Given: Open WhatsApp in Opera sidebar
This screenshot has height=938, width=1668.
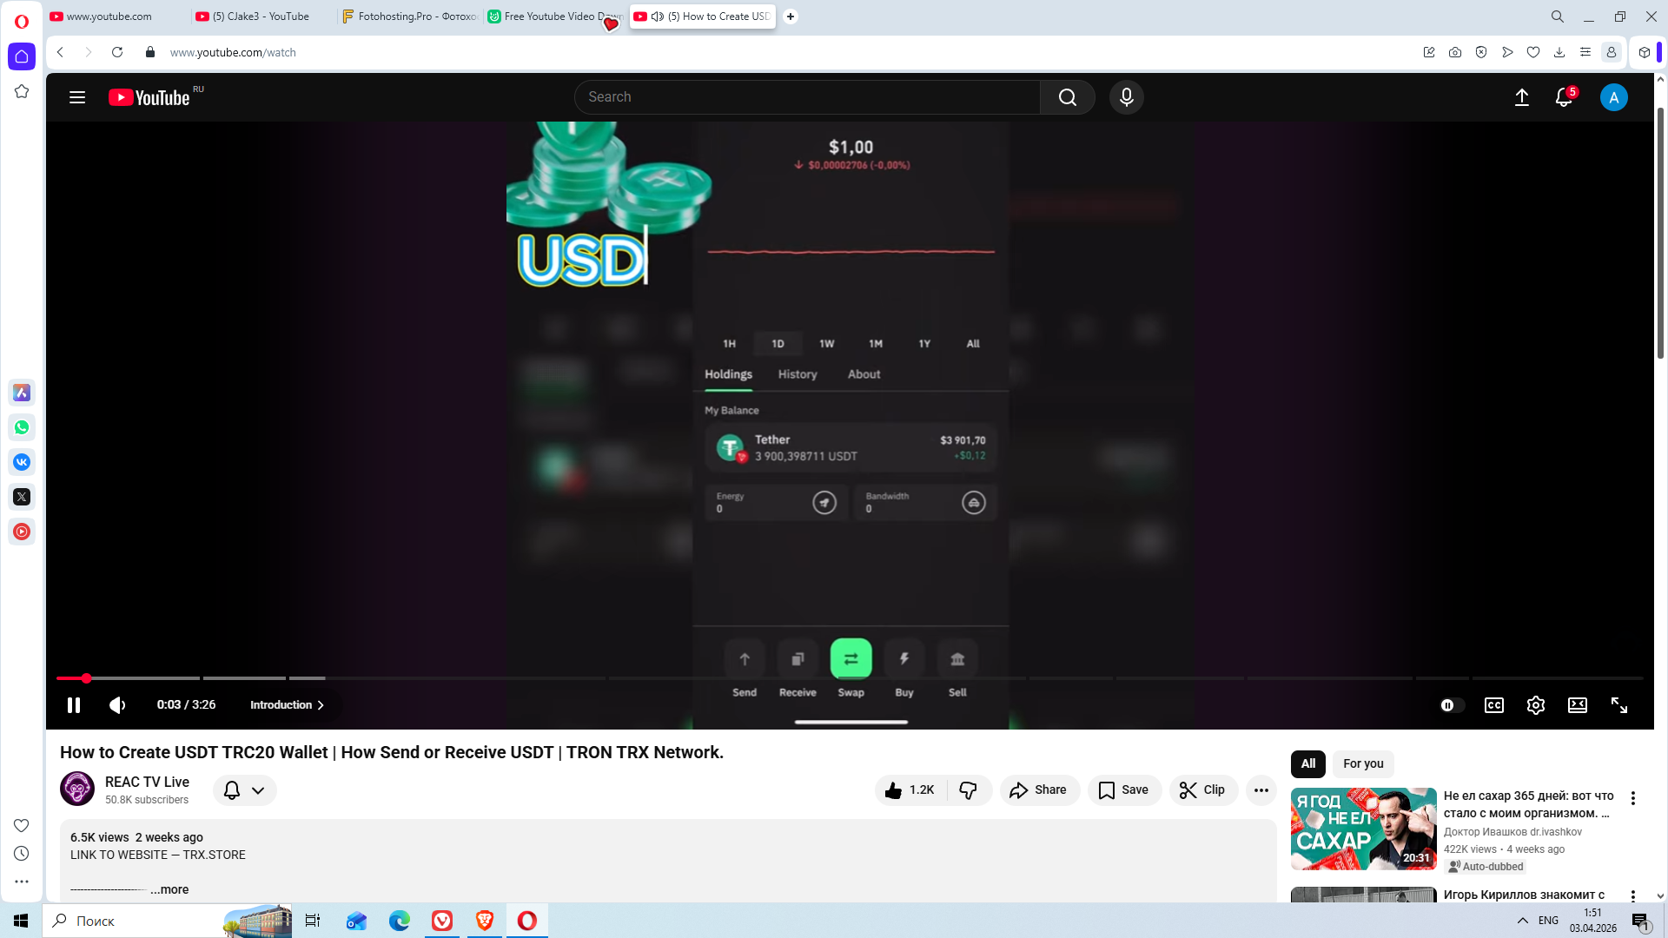Looking at the screenshot, I should coord(22,427).
